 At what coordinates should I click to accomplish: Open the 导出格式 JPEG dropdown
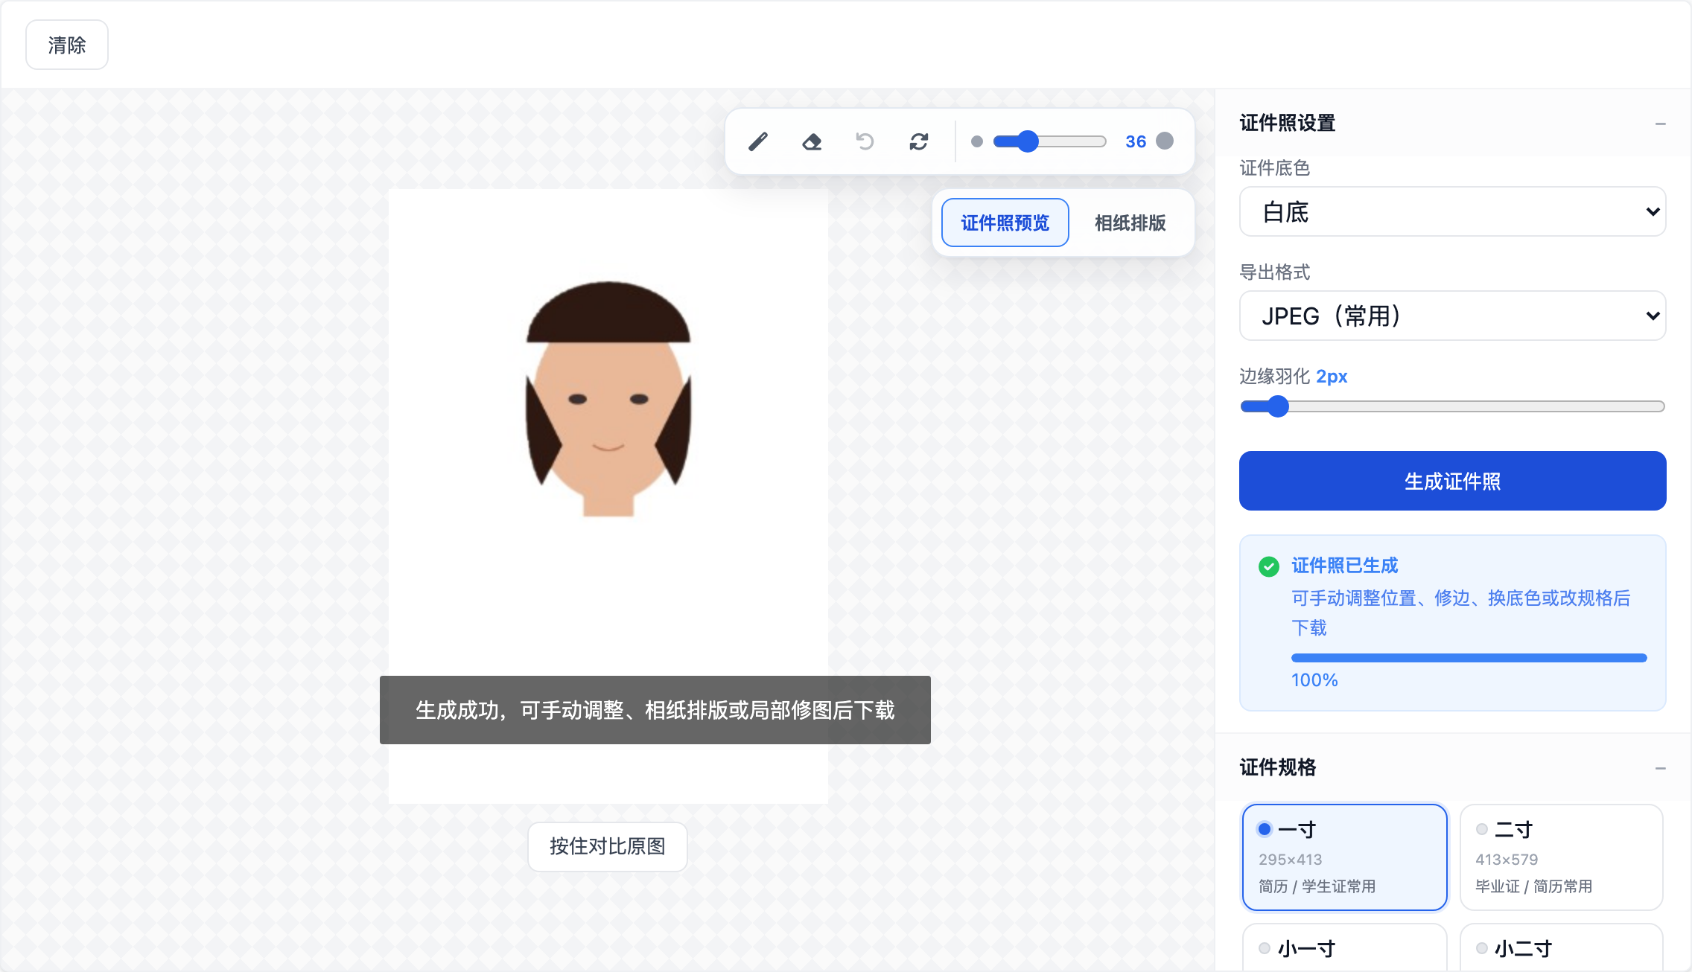[x=1452, y=316]
